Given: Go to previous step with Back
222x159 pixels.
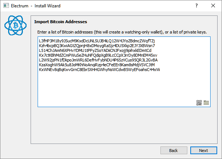Looking at the screenshot, I should [x=174, y=151].
